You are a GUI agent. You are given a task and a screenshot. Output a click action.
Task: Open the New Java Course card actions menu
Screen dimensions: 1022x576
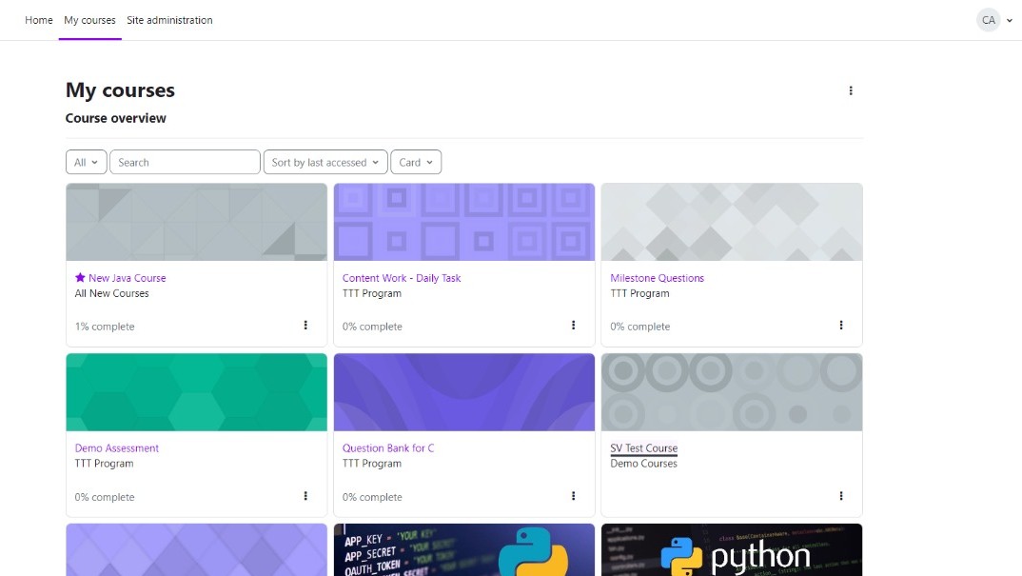(x=305, y=326)
